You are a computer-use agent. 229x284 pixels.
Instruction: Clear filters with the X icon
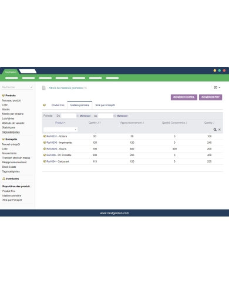point(220,130)
